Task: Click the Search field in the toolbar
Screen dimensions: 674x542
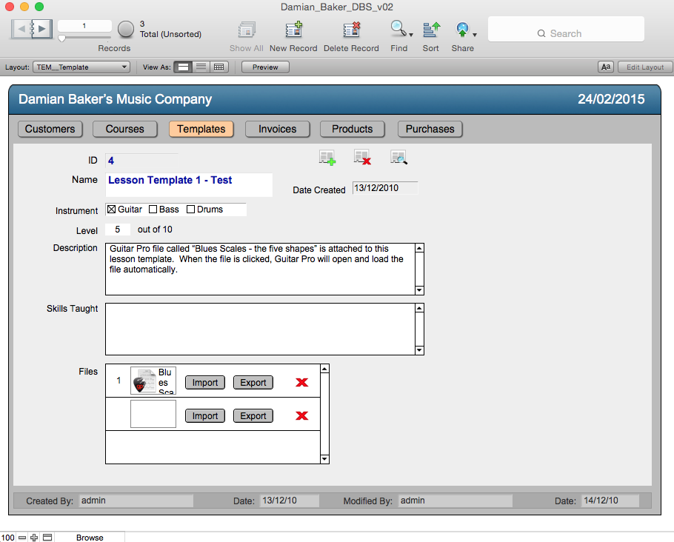Action: click(x=566, y=29)
